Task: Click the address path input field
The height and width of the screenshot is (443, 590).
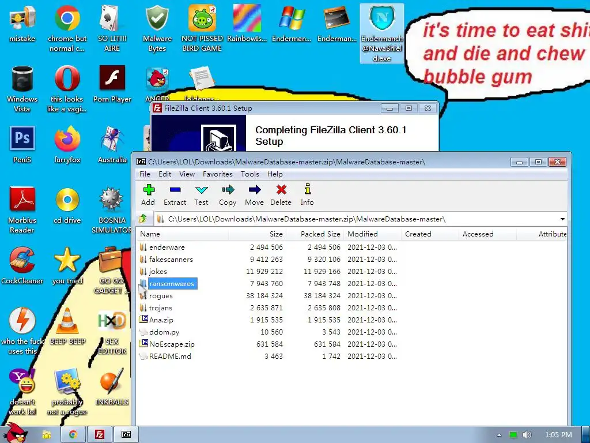Action: tap(355, 219)
